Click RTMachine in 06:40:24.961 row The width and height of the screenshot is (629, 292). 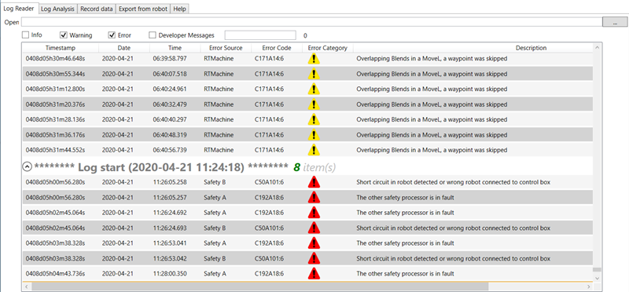(x=219, y=89)
